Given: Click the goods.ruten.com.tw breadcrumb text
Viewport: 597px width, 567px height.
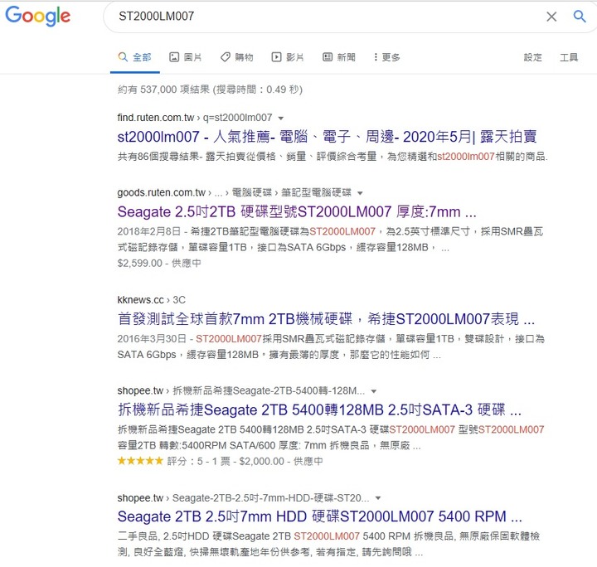Looking at the screenshot, I should [234, 192].
